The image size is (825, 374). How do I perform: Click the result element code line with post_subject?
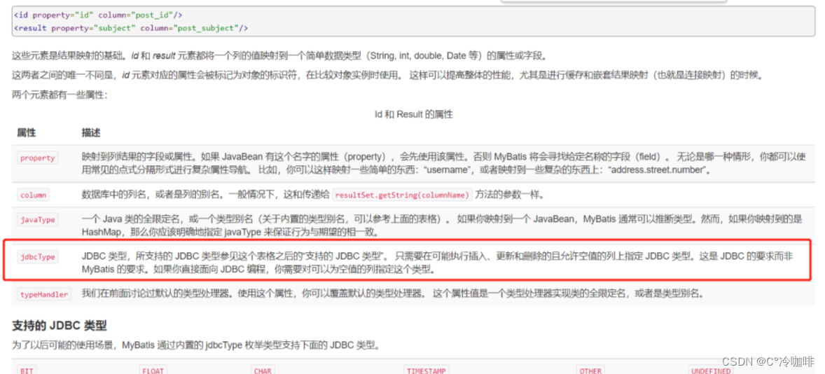131,28
